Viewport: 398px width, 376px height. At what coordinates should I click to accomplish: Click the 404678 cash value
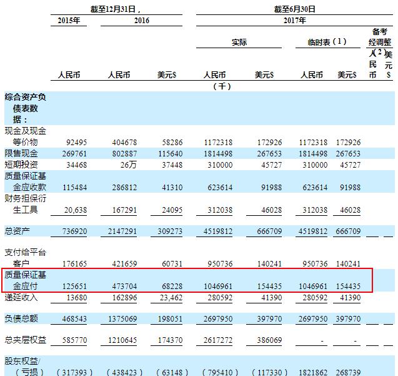(x=124, y=142)
